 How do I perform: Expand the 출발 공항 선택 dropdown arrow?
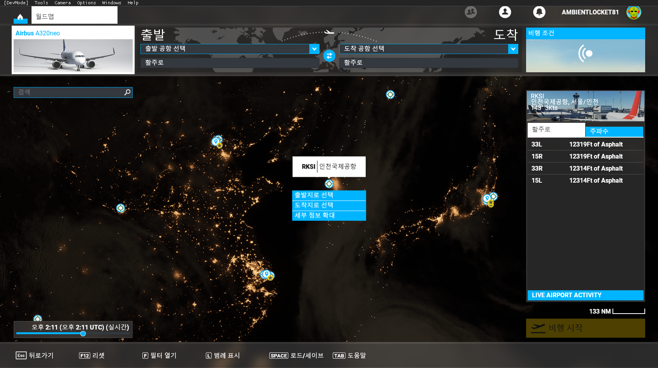tap(314, 49)
